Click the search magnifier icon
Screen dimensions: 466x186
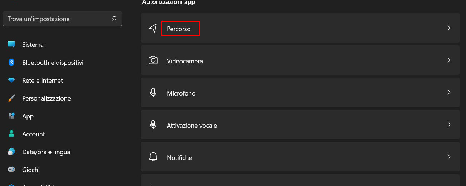tap(114, 19)
